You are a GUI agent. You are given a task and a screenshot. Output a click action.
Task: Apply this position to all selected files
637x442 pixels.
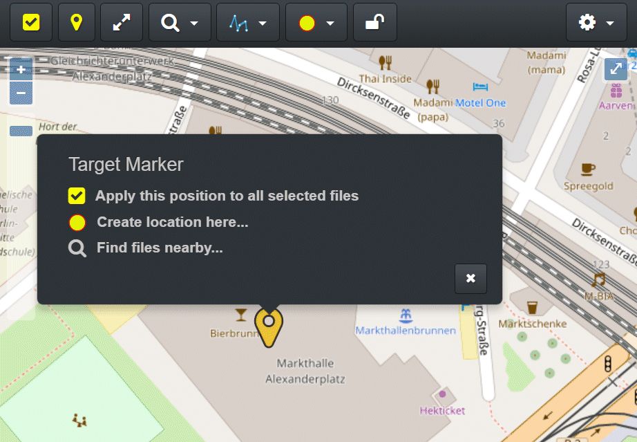(x=213, y=196)
